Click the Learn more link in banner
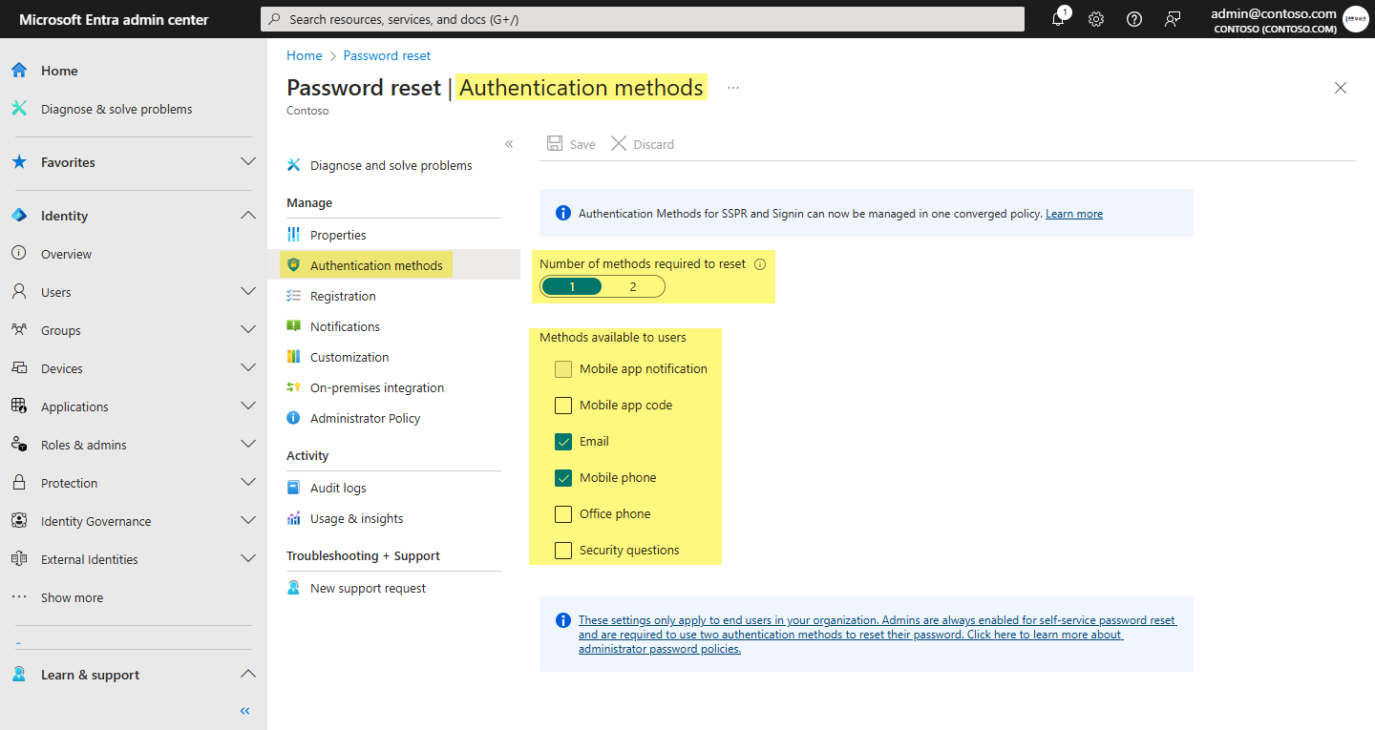This screenshot has width=1375, height=730. (1074, 214)
